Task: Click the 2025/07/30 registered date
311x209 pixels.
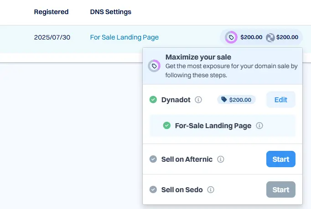Action: pos(52,37)
